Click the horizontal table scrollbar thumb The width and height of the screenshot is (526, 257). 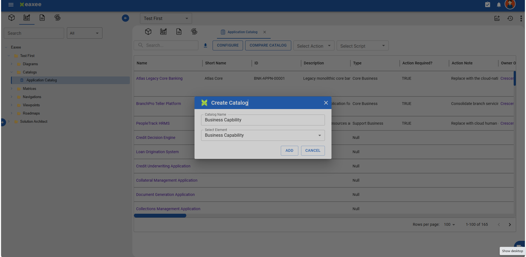point(160,216)
